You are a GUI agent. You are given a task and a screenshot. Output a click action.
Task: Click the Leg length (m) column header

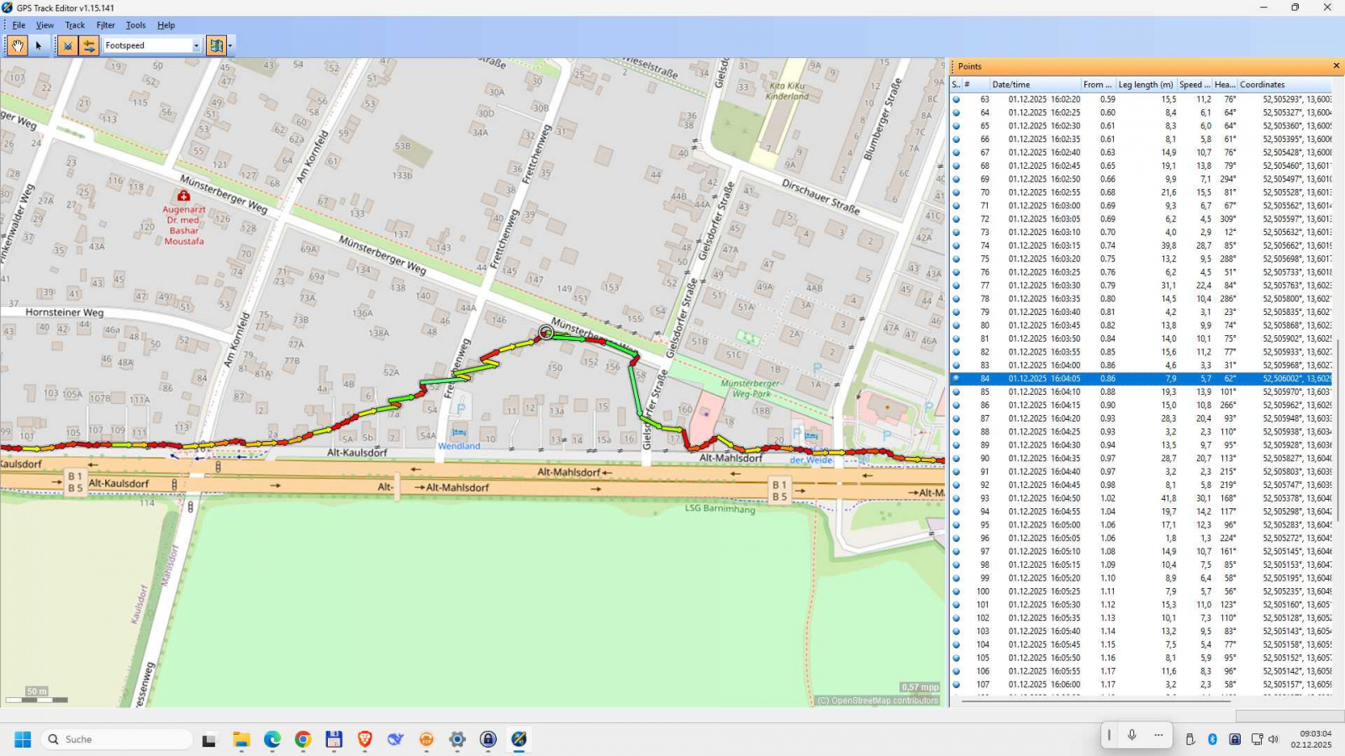(x=1145, y=85)
